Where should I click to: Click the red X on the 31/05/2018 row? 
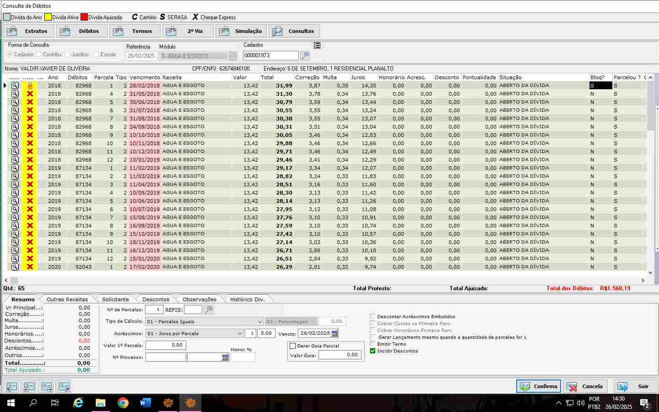click(30, 94)
